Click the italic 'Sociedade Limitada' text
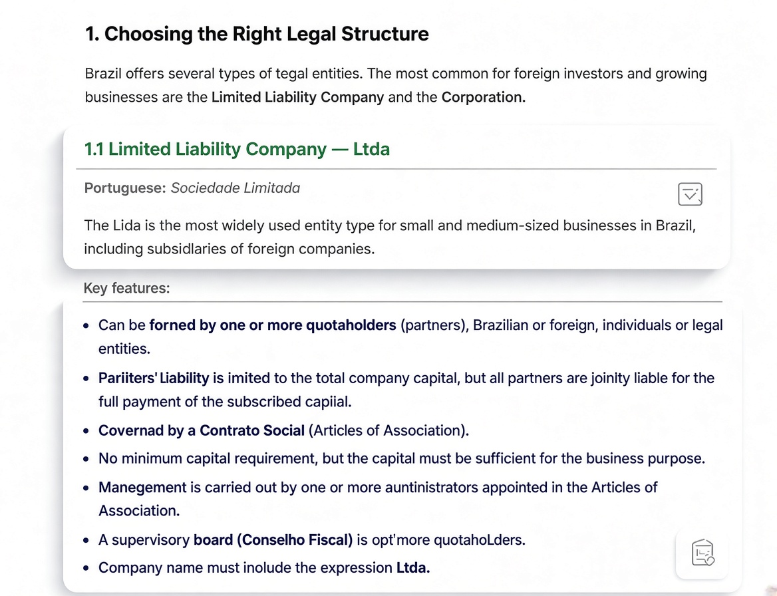777x596 pixels. point(235,188)
